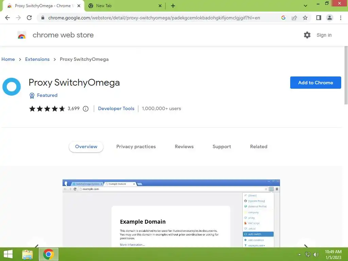The image size is (348, 261).
Task: Go to the Home breadcrumb link
Action: pyautogui.click(x=8, y=59)
